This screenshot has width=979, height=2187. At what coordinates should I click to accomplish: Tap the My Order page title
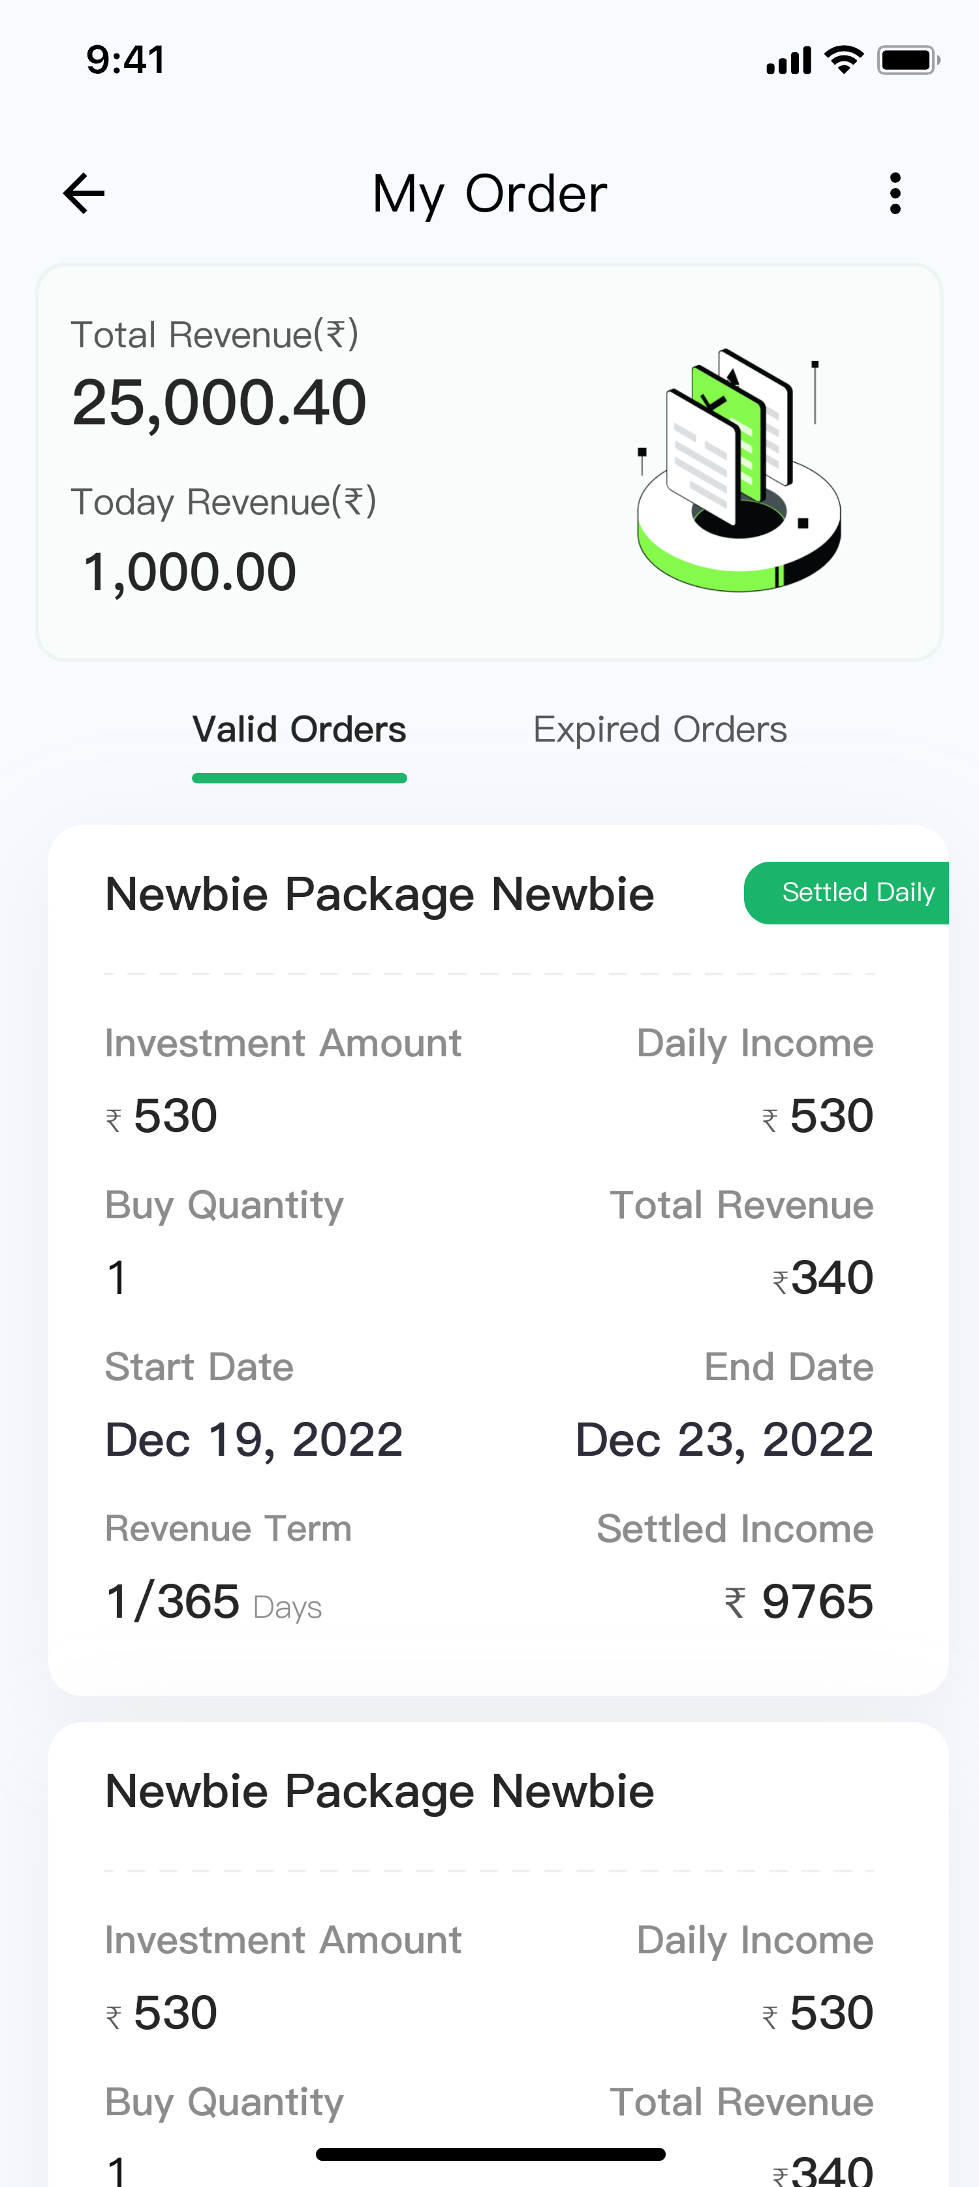tap(489, 194)
